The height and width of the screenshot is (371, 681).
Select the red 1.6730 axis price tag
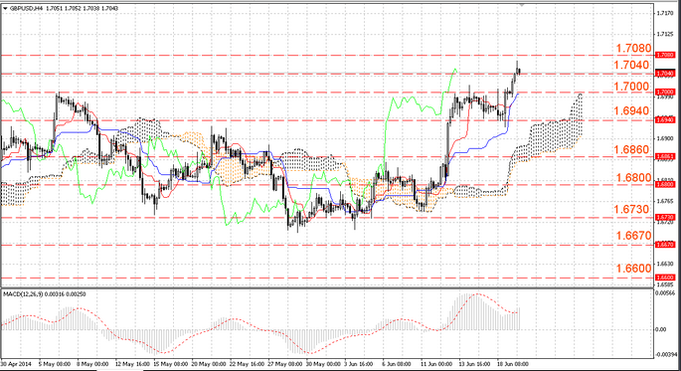point(665,217)
